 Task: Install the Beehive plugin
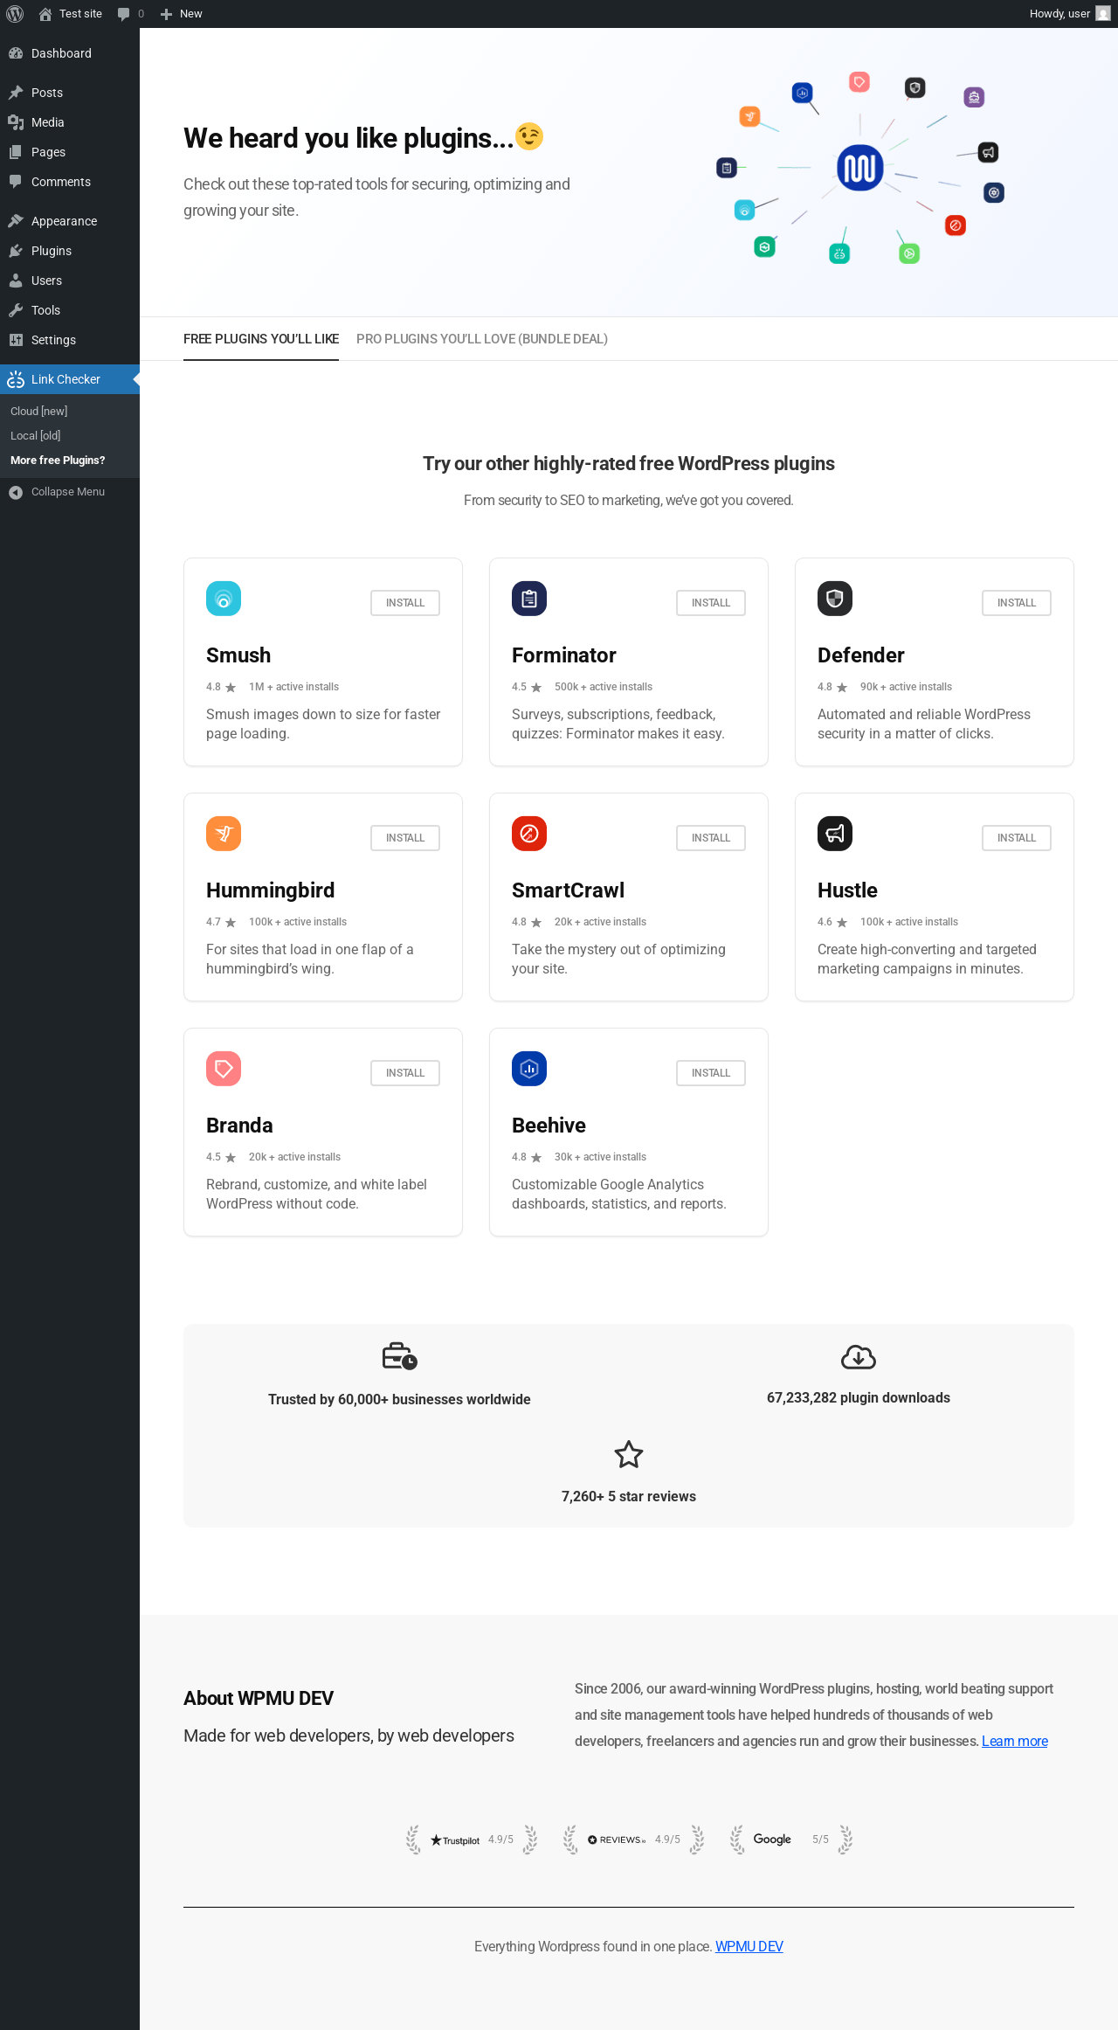coord(711,1073)
